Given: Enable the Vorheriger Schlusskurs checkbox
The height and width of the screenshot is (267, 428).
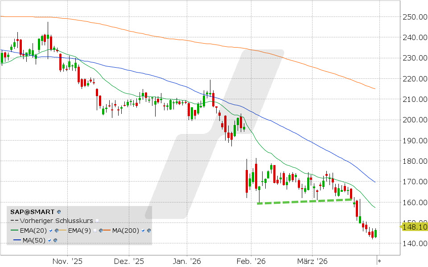Looking at the screenshot, I should click(97, 221).
